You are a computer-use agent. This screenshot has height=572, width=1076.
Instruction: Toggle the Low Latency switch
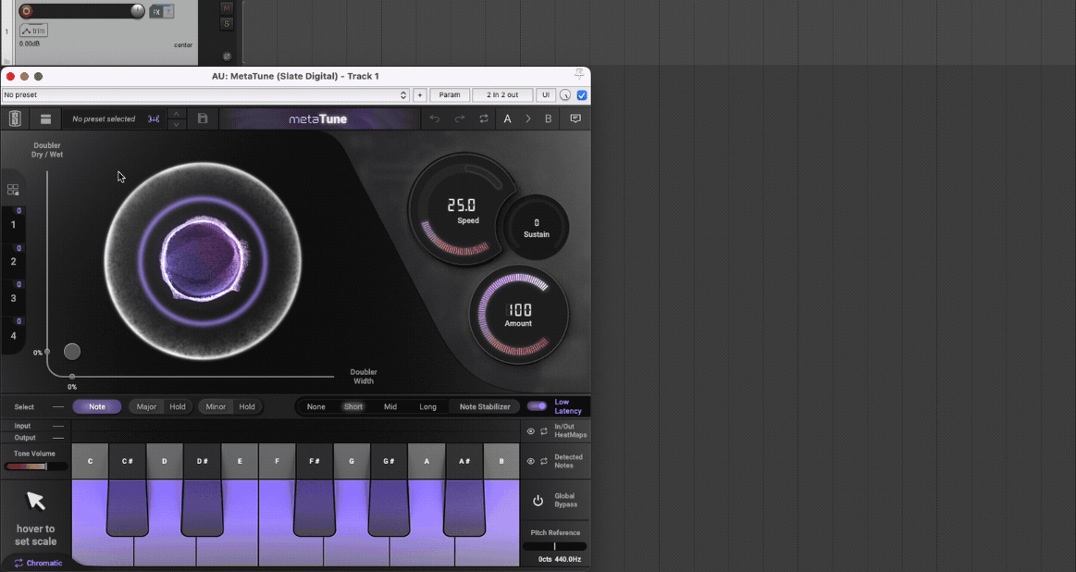point(537,406)
